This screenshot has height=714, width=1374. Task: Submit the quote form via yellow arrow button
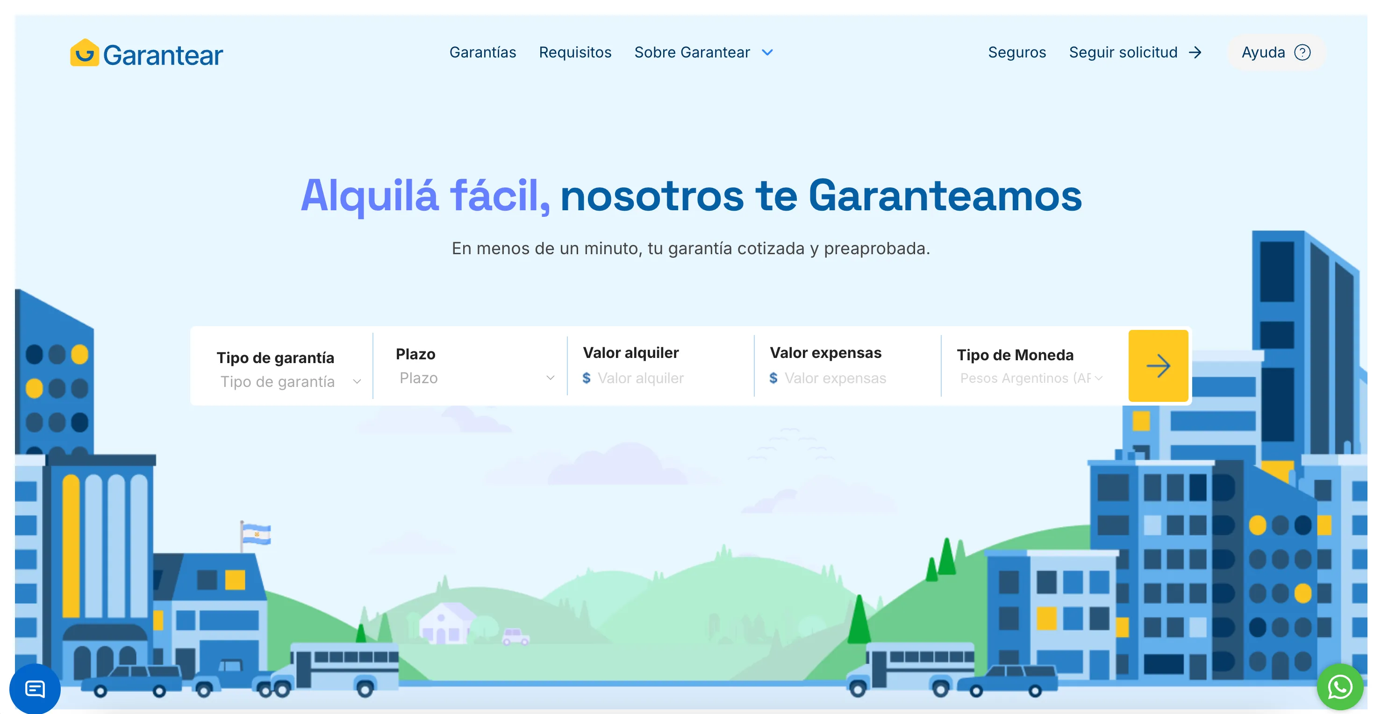1158,365
